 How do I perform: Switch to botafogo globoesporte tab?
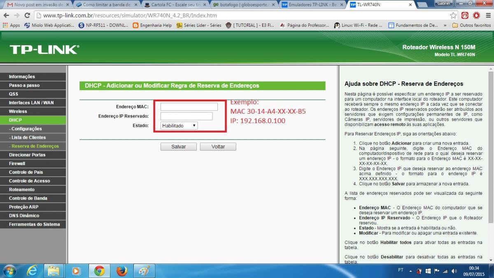click(x=244, y=5)
